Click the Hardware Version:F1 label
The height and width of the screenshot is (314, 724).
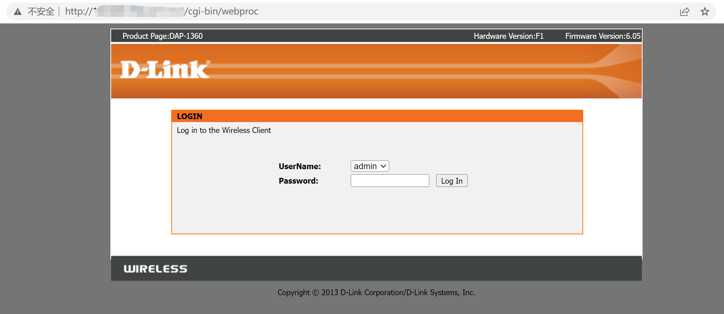pos(508,36)
